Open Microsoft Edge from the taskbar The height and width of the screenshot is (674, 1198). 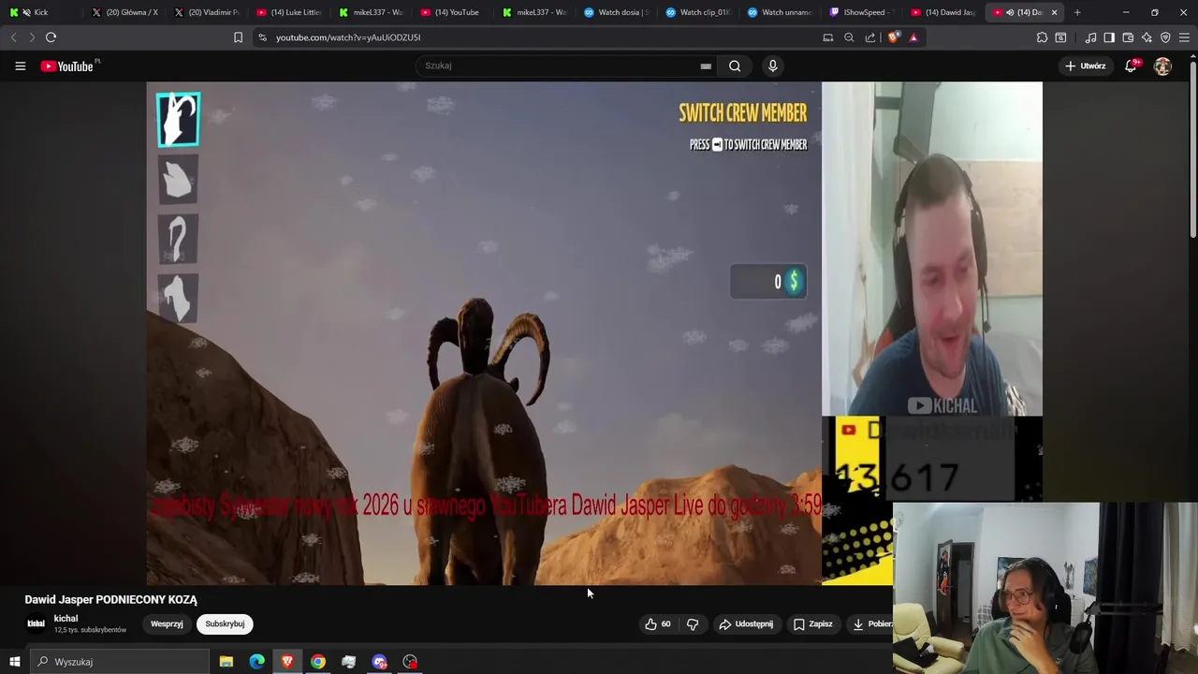(x=256, y=662)
